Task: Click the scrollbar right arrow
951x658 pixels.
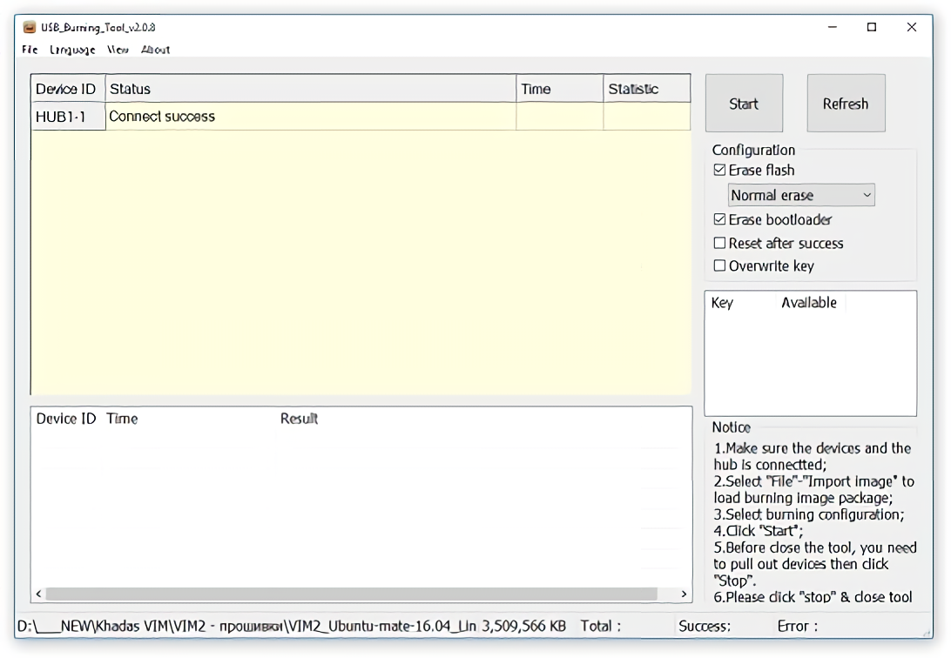Action: pos(684,594)
